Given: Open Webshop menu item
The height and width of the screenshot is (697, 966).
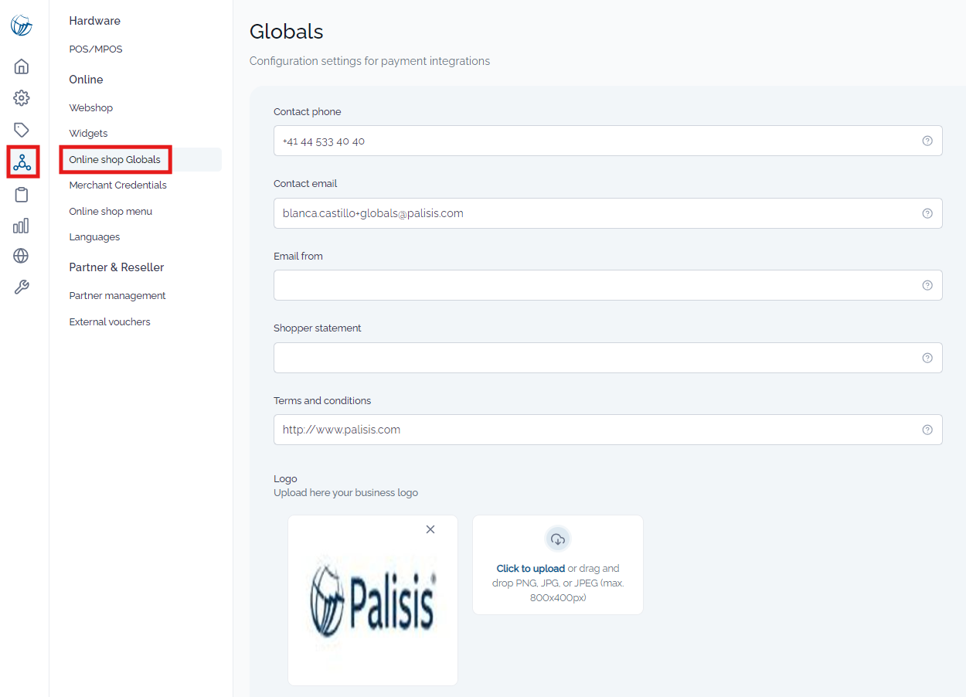Looking at the screenshot, I should (x=91, y=108).
